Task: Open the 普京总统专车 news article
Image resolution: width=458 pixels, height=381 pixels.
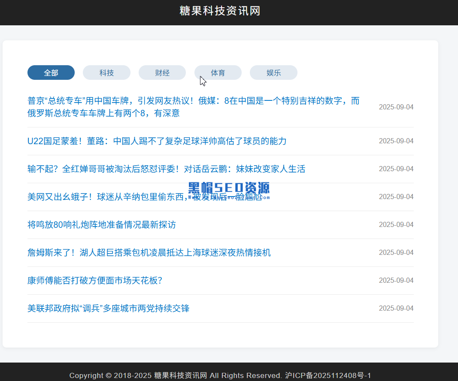Action: point(193,107)
